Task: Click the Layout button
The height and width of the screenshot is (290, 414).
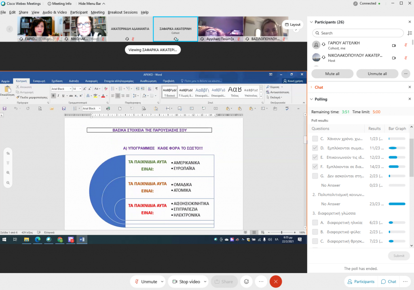Action: 292,25
